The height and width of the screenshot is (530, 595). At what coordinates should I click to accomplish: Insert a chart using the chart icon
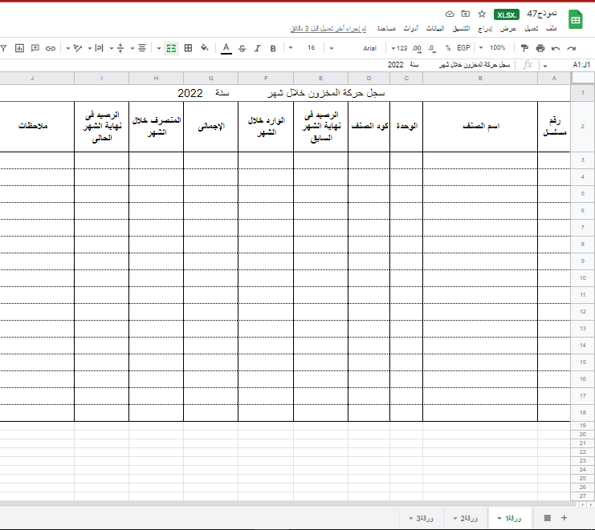tap(19, 48)
